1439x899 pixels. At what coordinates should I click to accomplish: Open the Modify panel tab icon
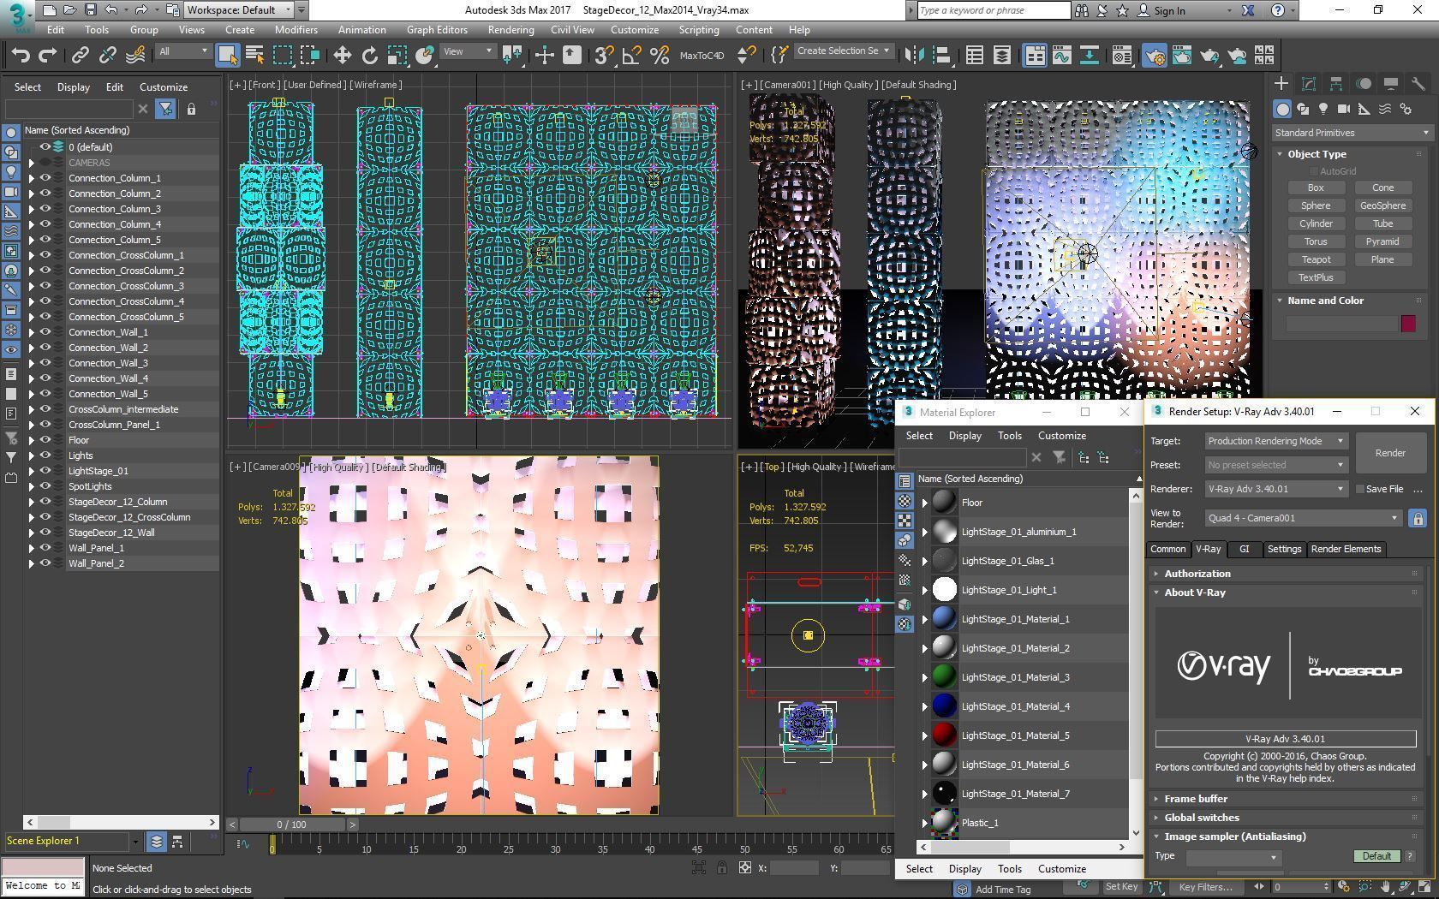click(x=1309, y=84)
